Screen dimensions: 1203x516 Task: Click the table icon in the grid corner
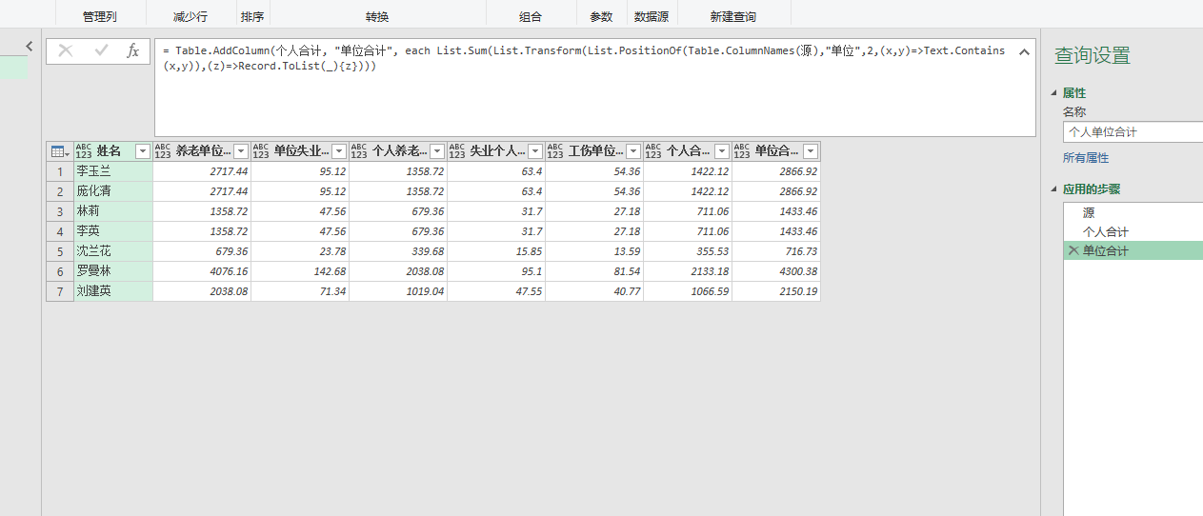pos(58,151)
